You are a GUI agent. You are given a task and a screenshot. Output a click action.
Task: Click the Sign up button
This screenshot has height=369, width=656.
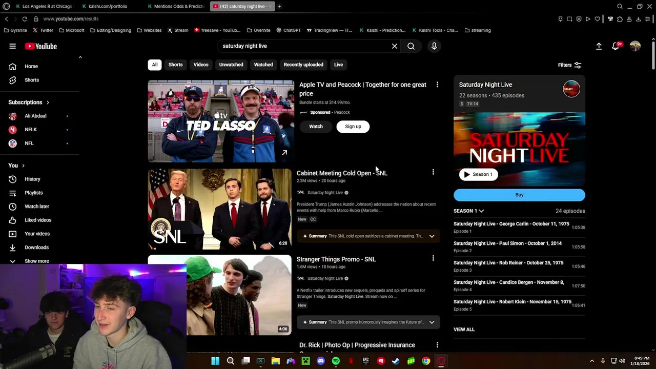click(353, 127)
